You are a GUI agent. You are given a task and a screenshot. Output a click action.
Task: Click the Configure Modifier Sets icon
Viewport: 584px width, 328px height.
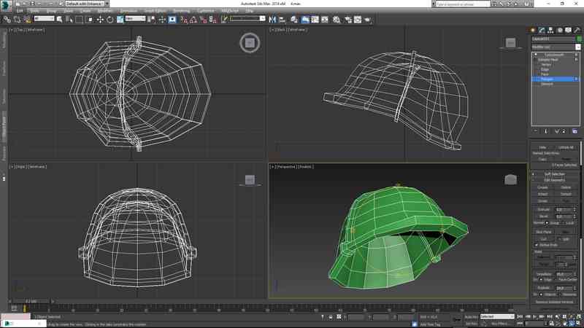coord(575,131)
